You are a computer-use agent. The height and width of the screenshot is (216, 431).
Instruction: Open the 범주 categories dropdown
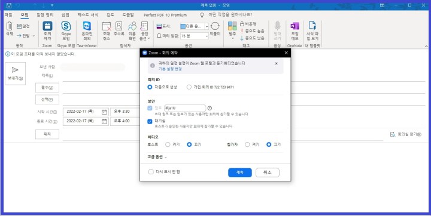click(232, 30)
